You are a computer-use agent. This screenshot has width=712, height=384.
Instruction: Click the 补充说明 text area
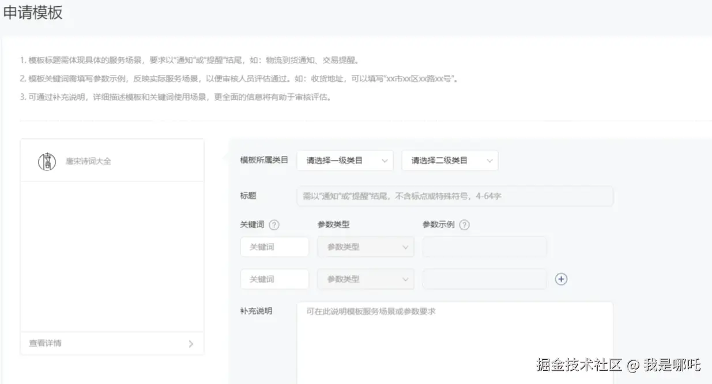pyautogui.click(x=455, y=343)
